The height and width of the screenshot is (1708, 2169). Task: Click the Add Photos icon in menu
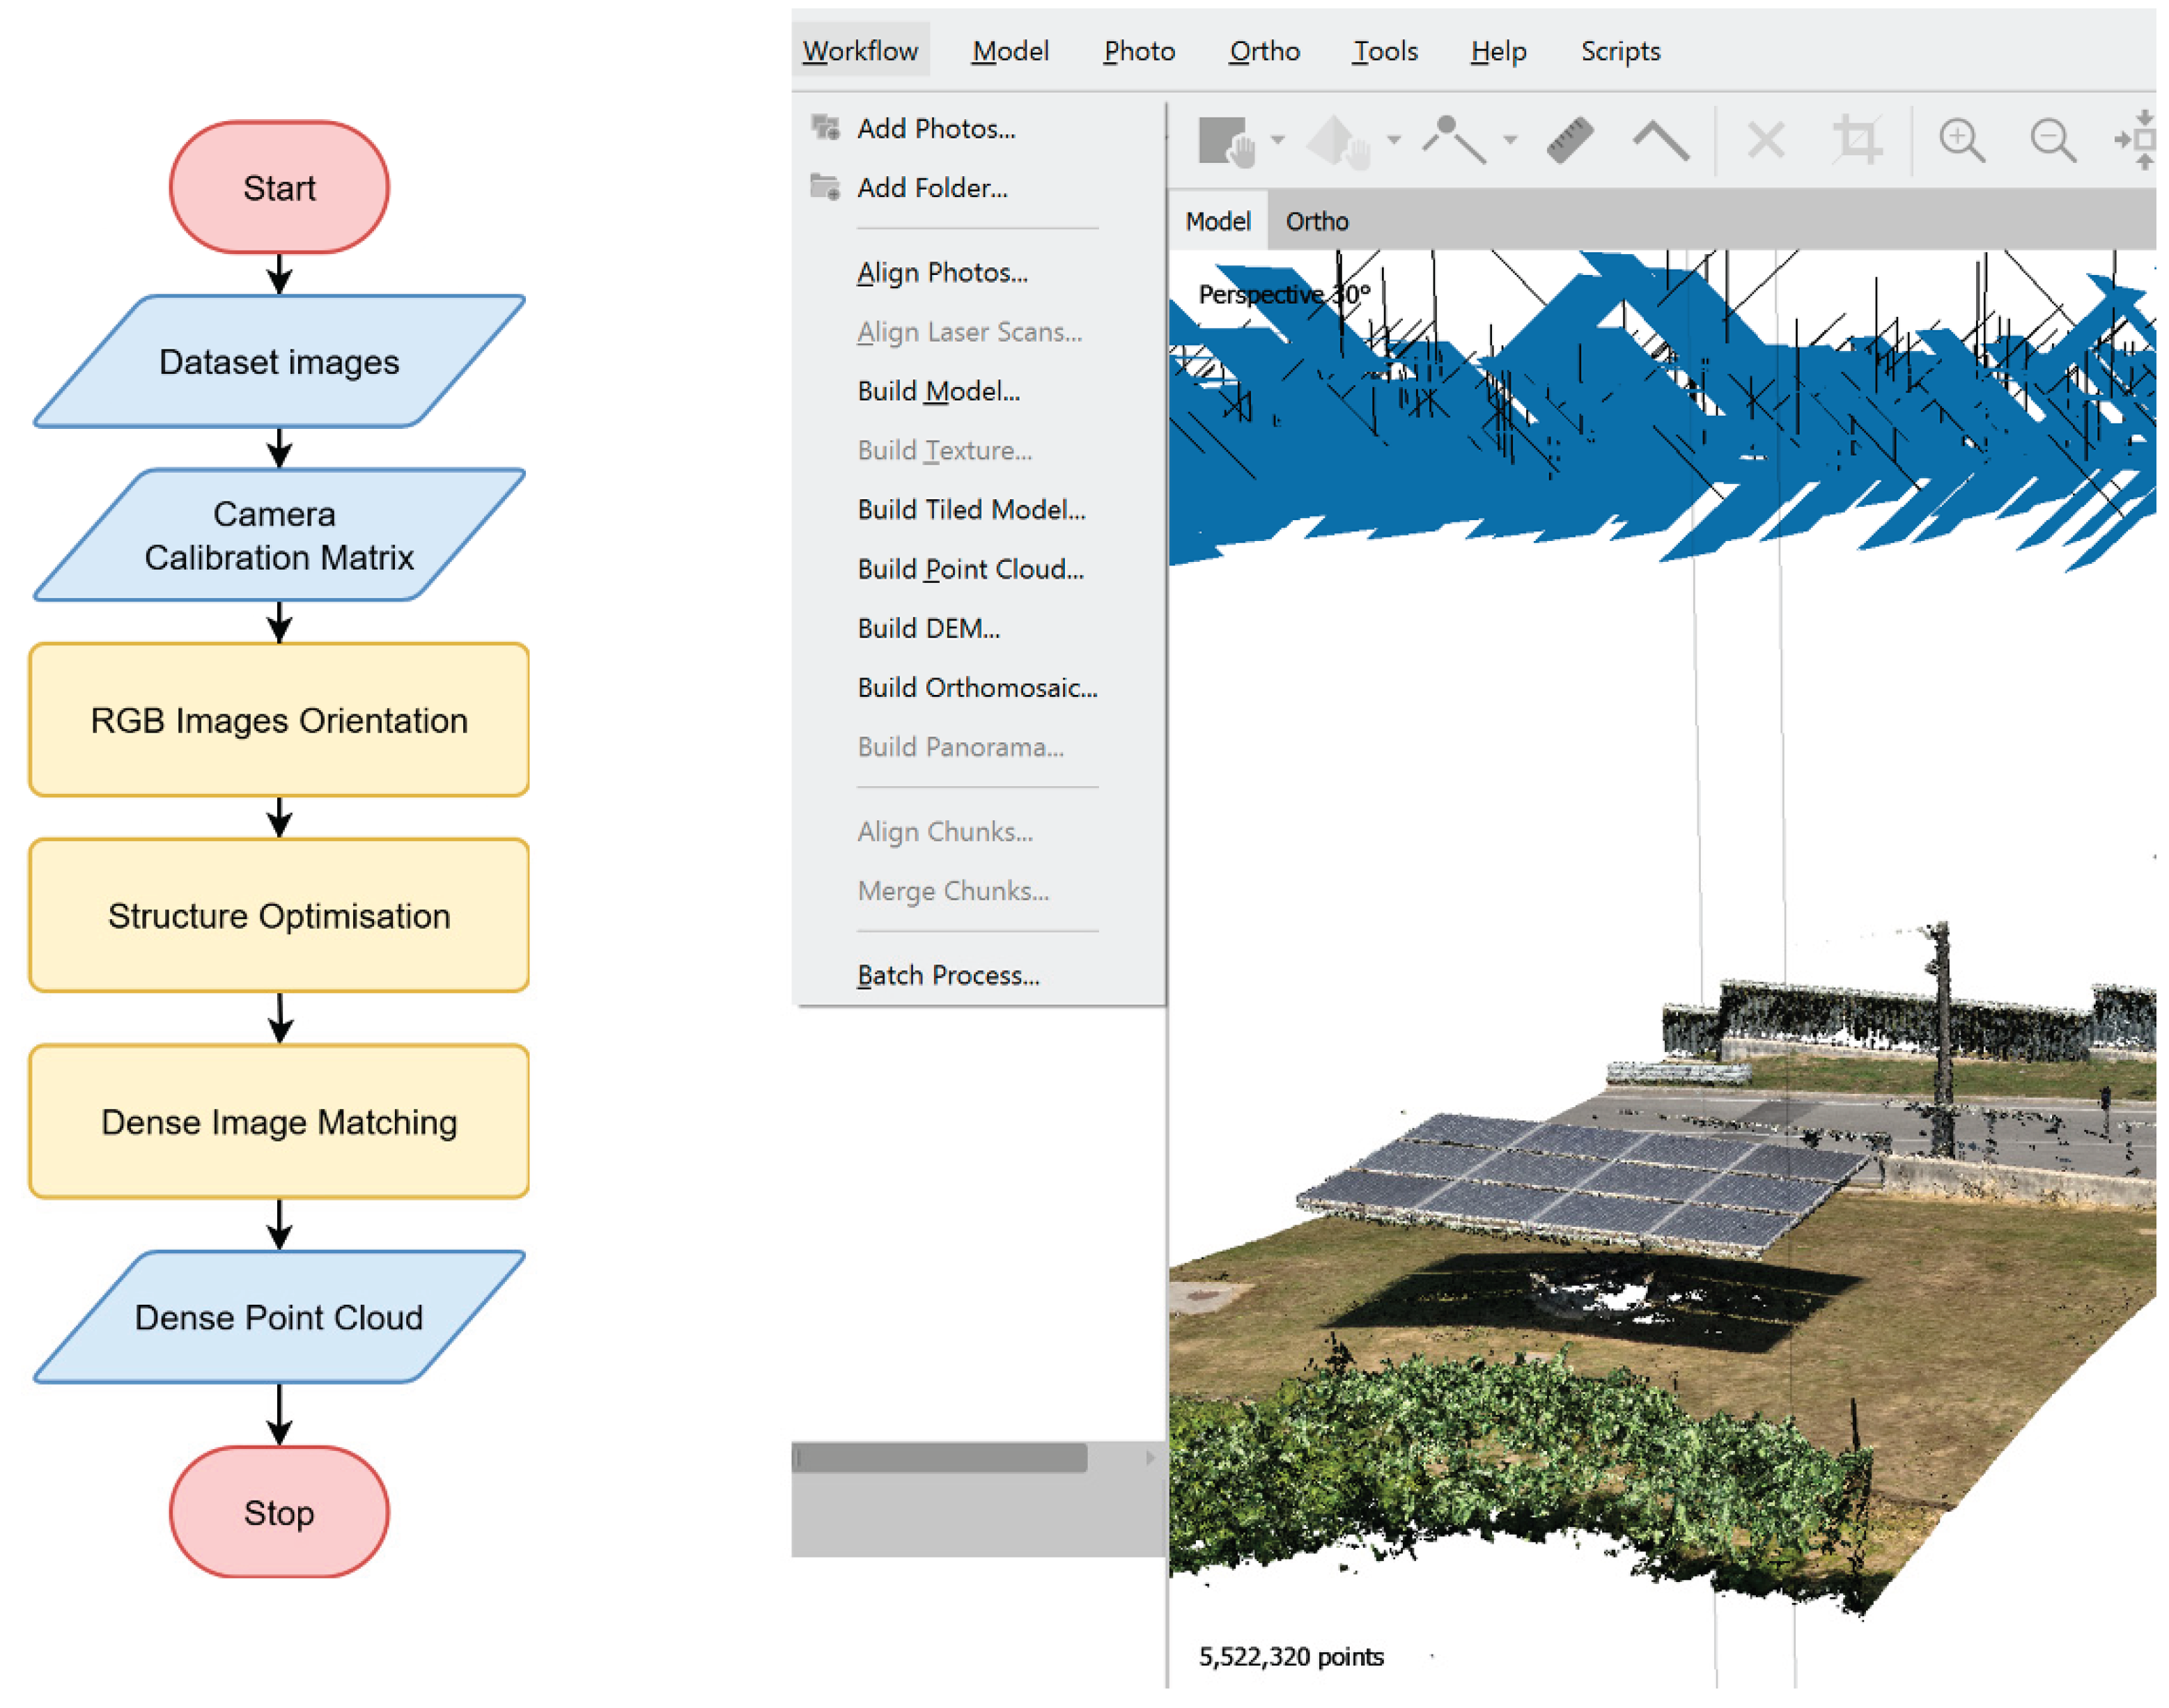click(825, 128)
